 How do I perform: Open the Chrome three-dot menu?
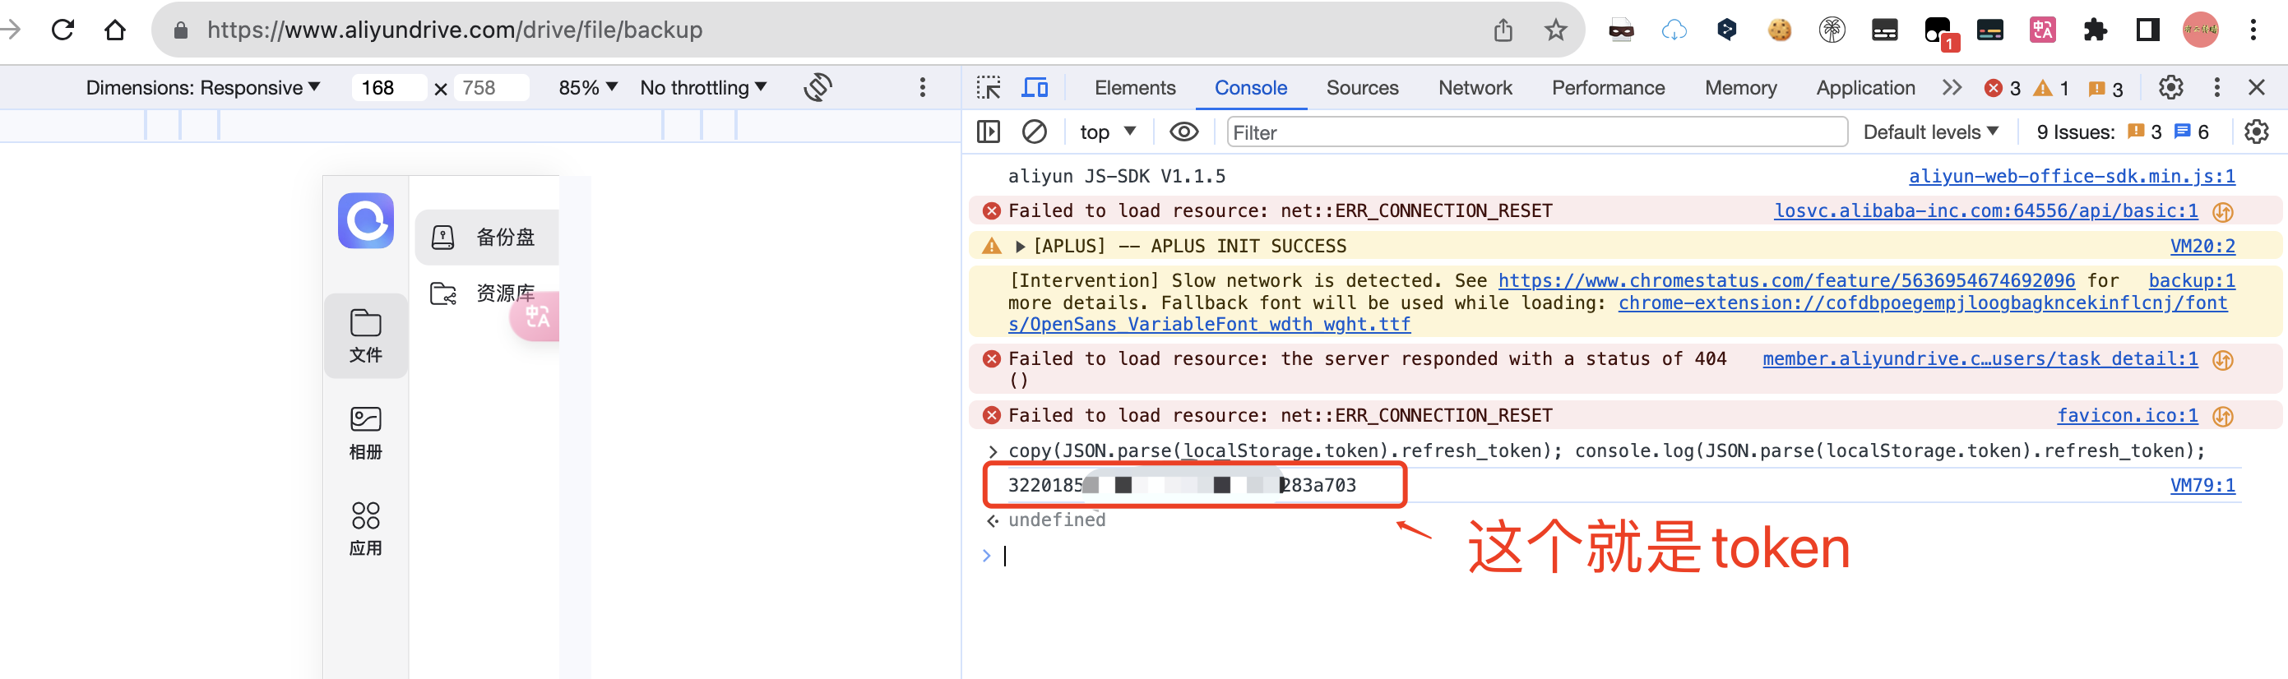2253,30
